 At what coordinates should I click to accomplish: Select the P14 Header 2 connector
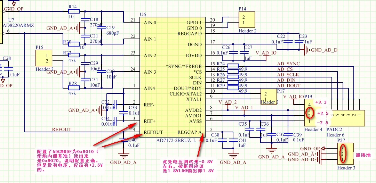click(247, 20)
